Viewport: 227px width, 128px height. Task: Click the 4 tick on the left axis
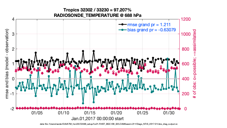[13, 19]
